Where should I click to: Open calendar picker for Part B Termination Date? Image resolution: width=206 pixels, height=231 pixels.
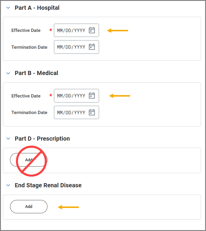click(x=92, y=113)
